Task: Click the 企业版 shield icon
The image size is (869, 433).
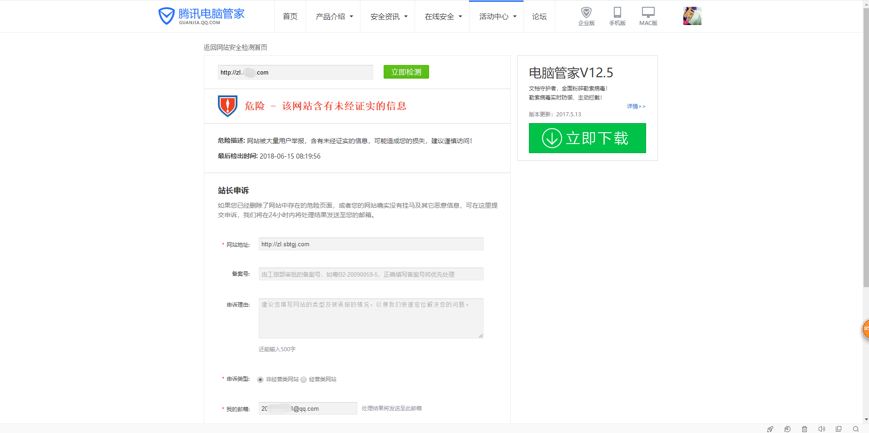Action: 586,13
